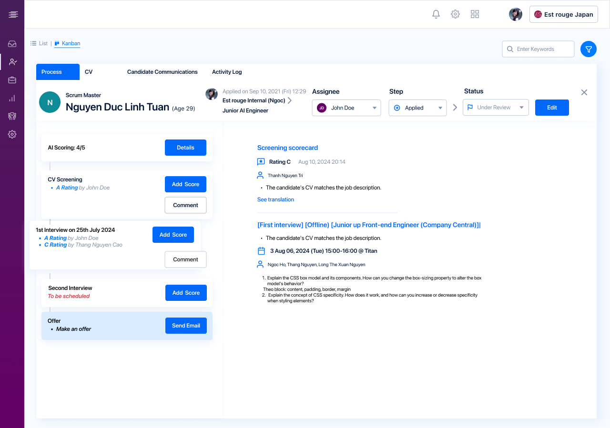Click See translation link
This screenshot has height=428, width=610.
tap(275, 199)
